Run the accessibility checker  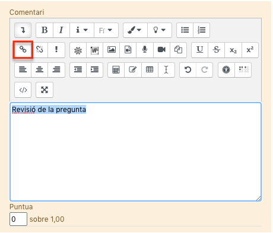coord(226,70)
